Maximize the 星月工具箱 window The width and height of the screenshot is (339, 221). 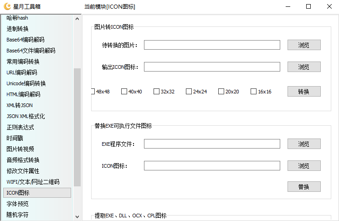coord(308,6)
